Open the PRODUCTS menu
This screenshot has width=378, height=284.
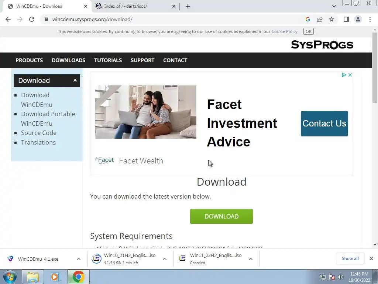coord(29,60)
